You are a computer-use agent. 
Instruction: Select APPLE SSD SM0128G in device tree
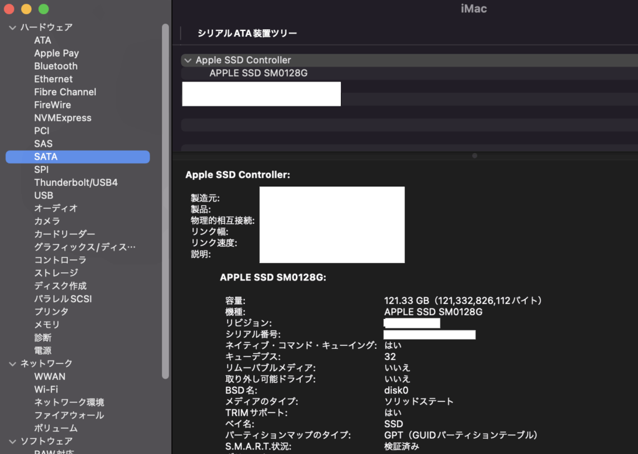click(x=258, y=73)
